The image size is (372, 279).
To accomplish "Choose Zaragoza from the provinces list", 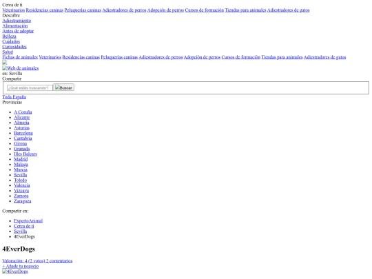I will coord(23,201).
